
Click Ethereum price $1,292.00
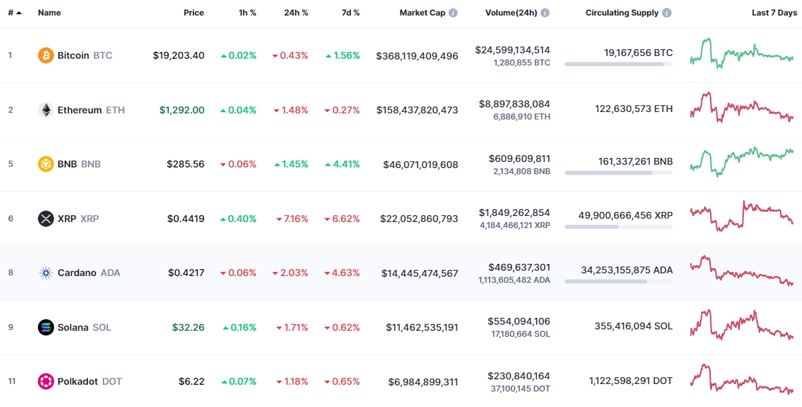coord(182,110)
